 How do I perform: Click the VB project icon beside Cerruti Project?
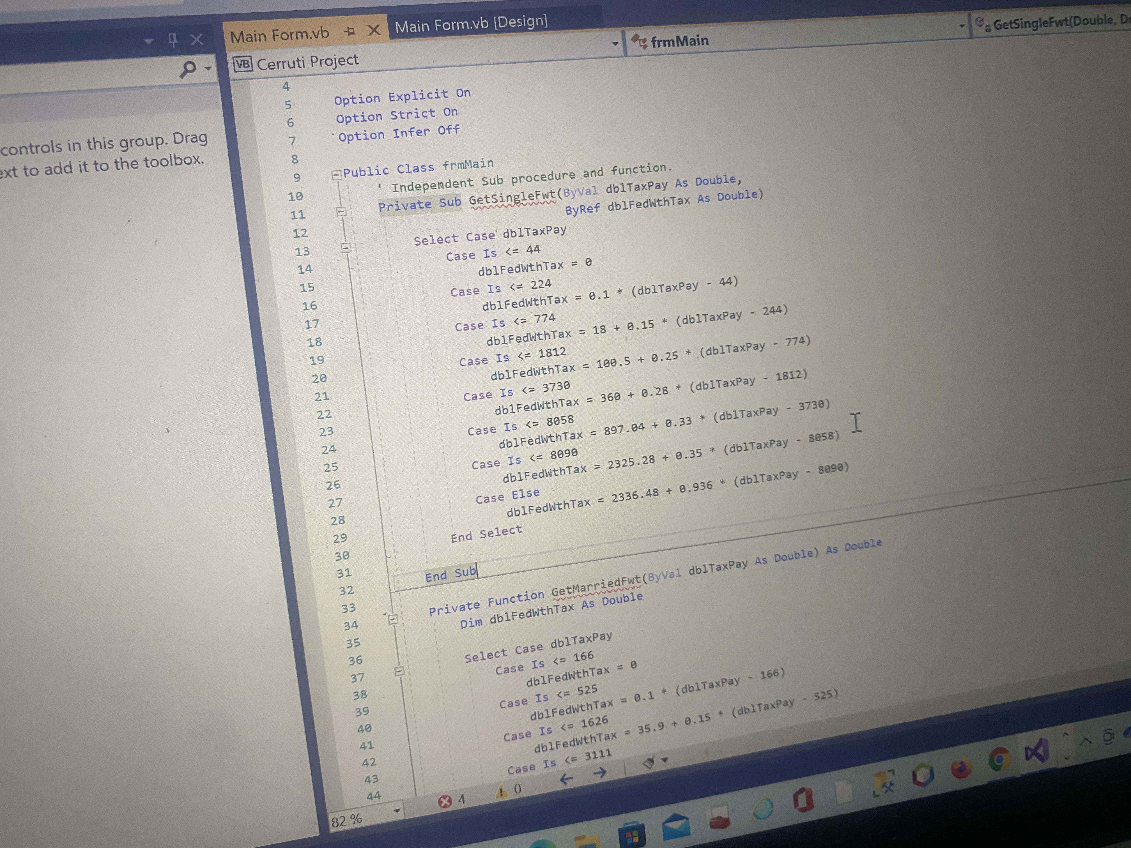coord(242,64)
